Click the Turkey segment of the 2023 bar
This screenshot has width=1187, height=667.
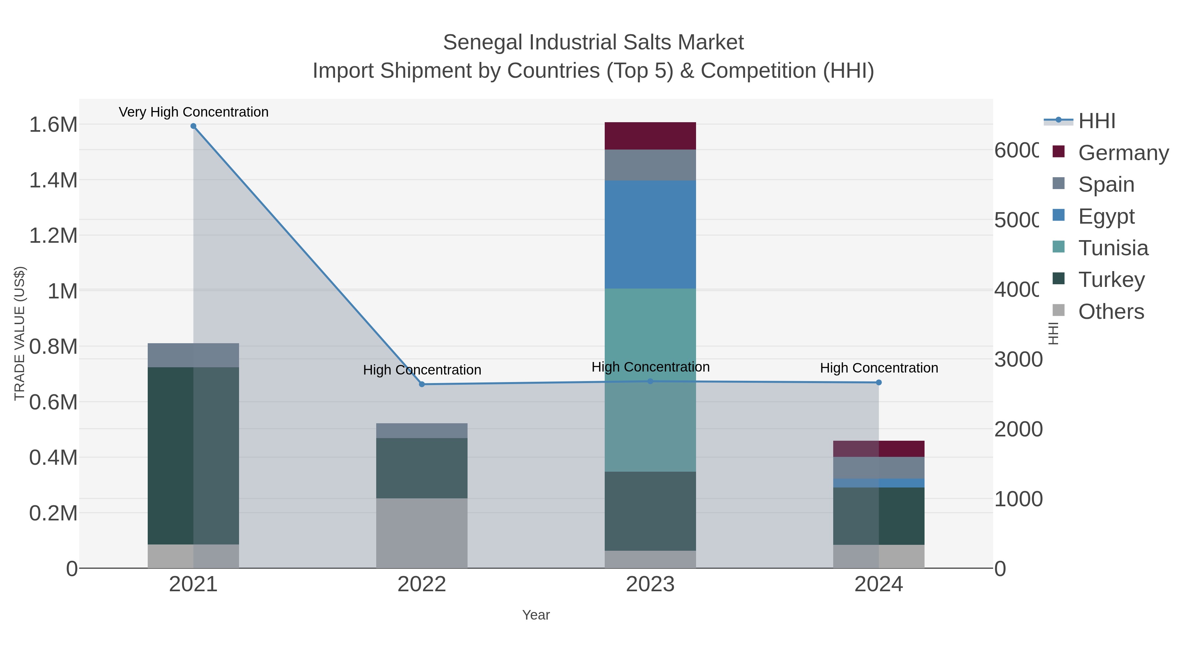tap(650, 512)
